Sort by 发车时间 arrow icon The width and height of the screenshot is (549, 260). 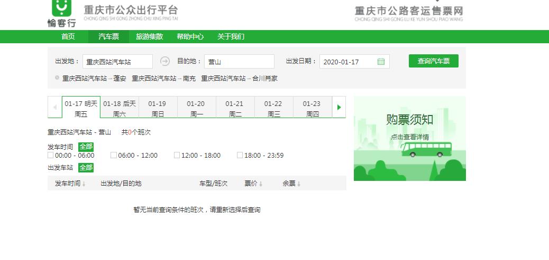pos(84,184)
